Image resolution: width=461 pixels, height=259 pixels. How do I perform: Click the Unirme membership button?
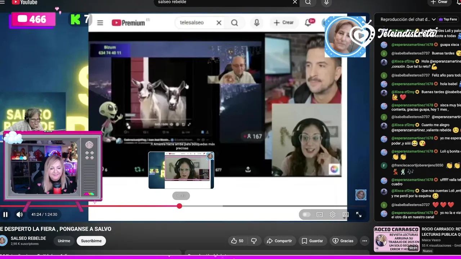click(x=64, y=241)
